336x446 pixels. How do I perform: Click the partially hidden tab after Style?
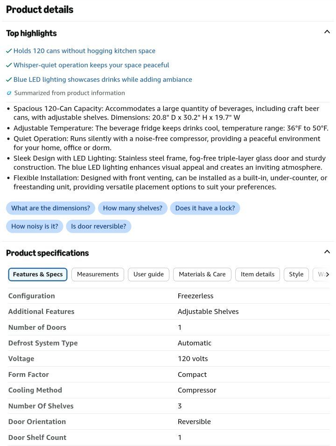(x=319, y=274)
